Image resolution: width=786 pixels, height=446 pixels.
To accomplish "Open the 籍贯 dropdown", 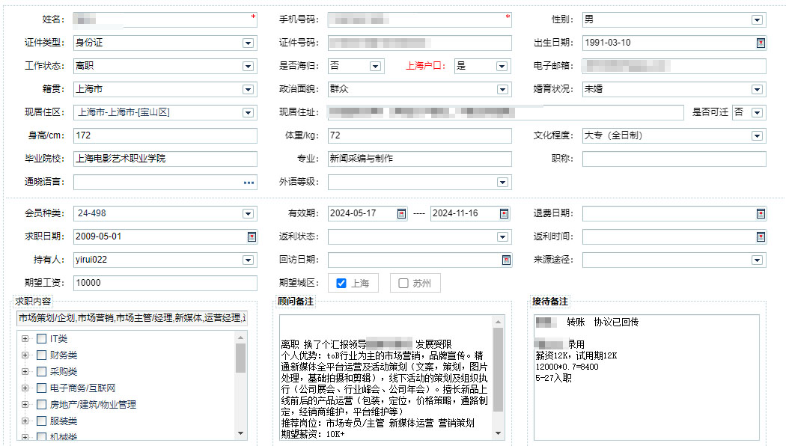I will pos(248,90).
